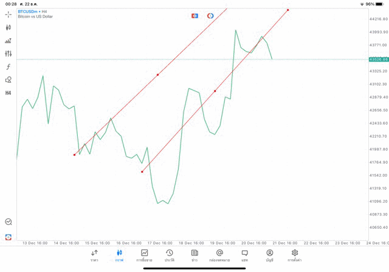
Task: Open the Mailbox (กล่องจดหมาย) tab
Action: point(219,255)
